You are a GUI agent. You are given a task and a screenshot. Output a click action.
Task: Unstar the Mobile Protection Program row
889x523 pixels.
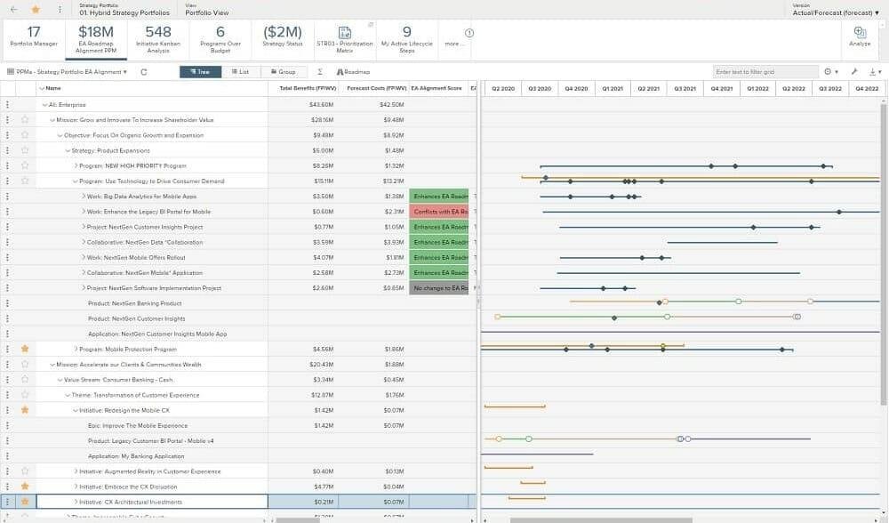pyautogui.click(x=24, y=349)
